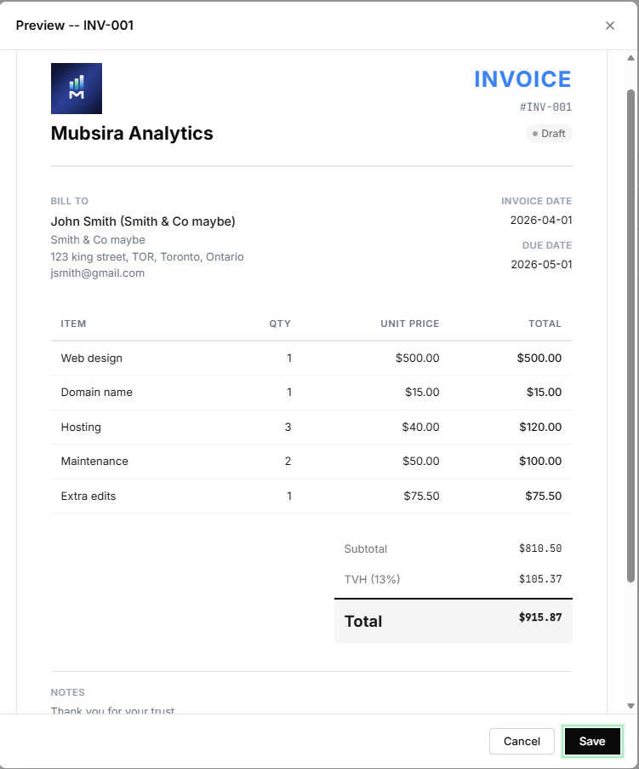Click the Draft status badge
The width and height of the screenshot is (639, 769).
[549, 134]
